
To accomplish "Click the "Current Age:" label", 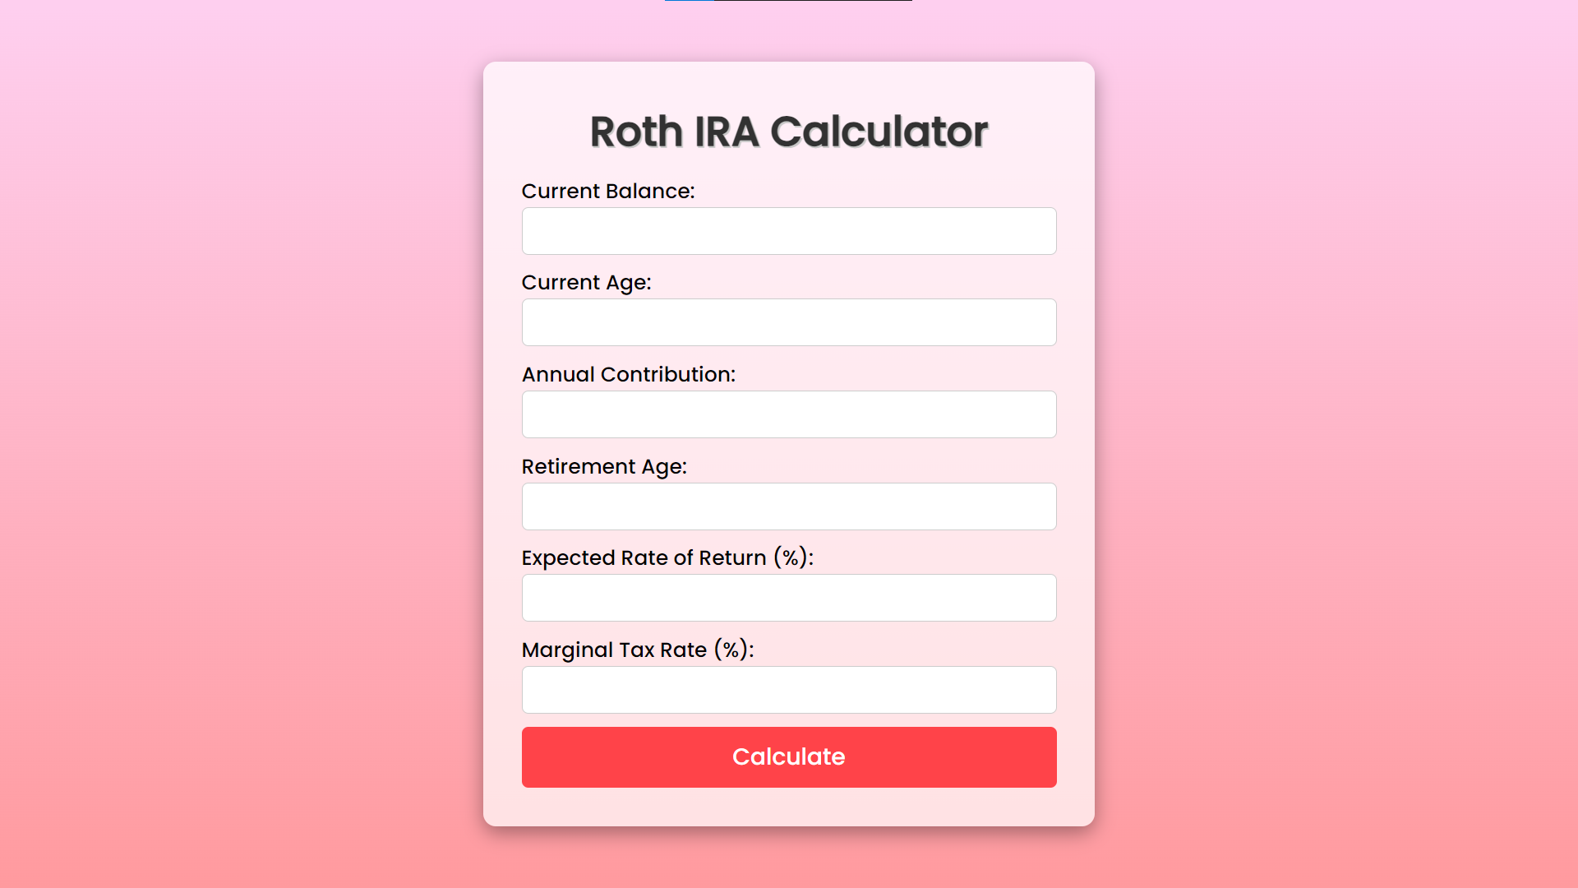I will pos(586,283).
